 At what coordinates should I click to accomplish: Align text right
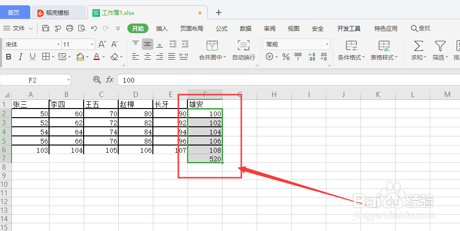point(160,57)
